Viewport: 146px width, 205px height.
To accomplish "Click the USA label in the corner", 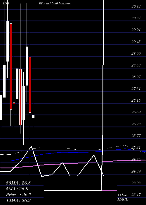I will [6, 4].
